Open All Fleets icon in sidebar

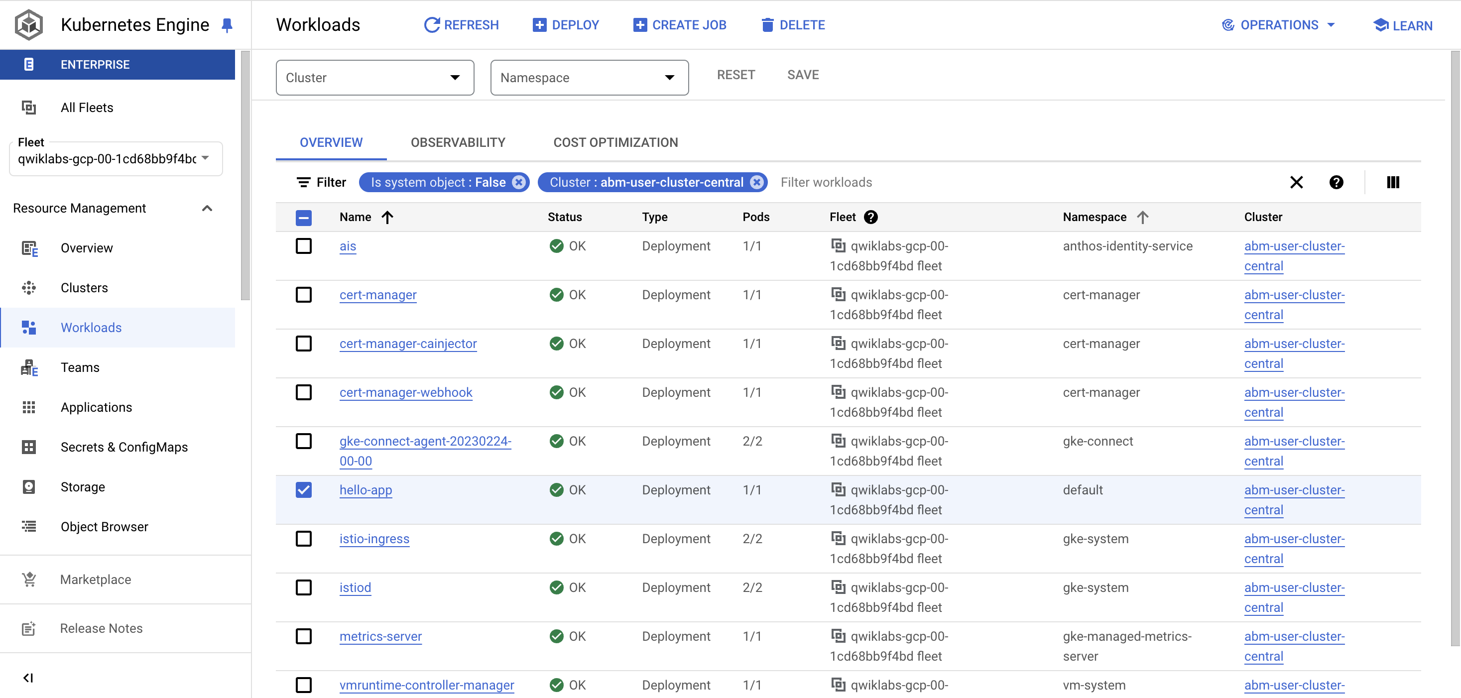(29, 107)
